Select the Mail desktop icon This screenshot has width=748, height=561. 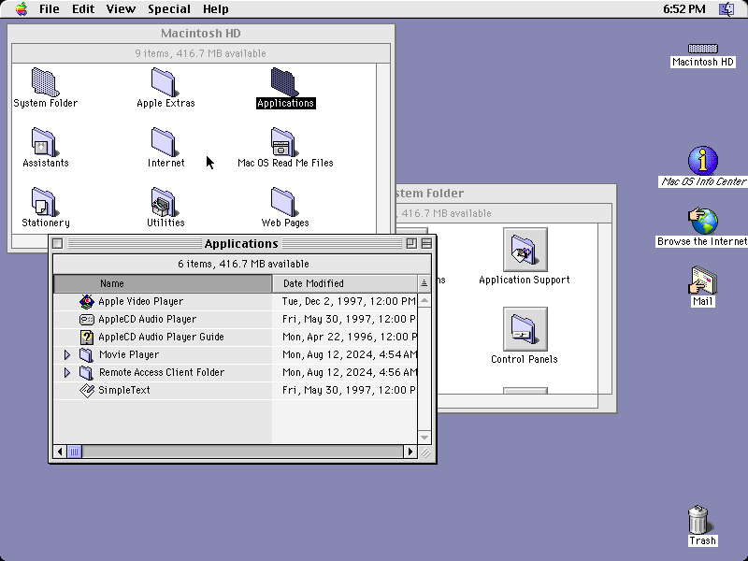pyautogui.click(x=703, y=280)
